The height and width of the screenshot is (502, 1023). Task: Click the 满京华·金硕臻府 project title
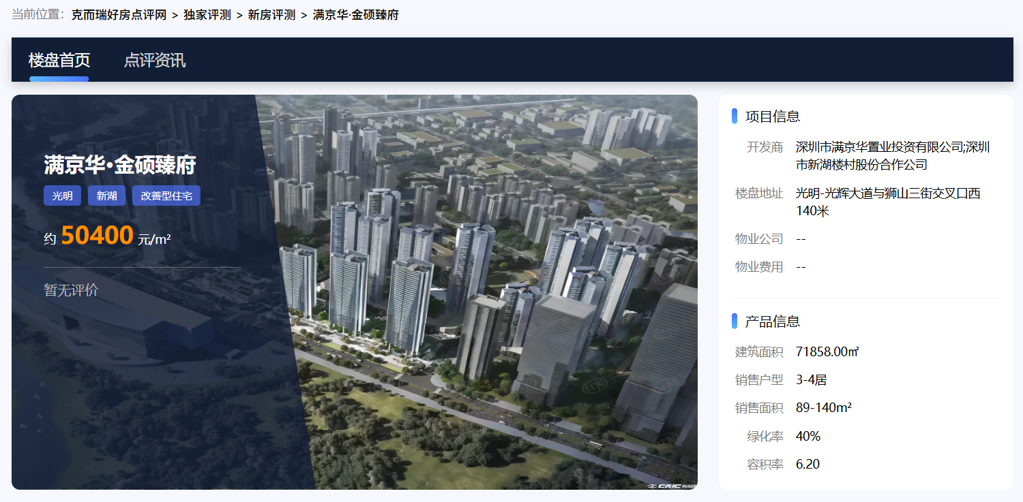click(120, 165)
